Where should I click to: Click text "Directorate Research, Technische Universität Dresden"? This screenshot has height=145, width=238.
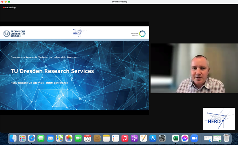point(44,57)
